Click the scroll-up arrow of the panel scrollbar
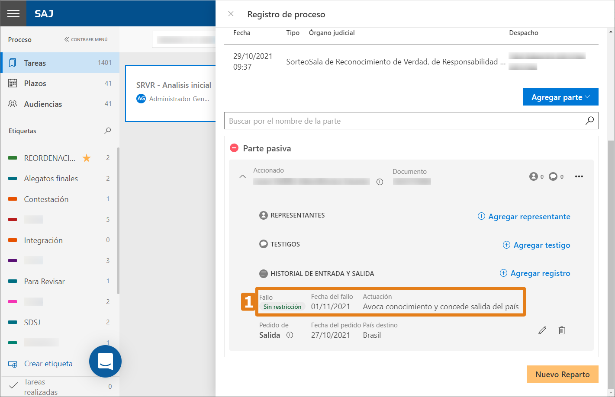Screen dimensions: 615x397 [x=611, y=32]
